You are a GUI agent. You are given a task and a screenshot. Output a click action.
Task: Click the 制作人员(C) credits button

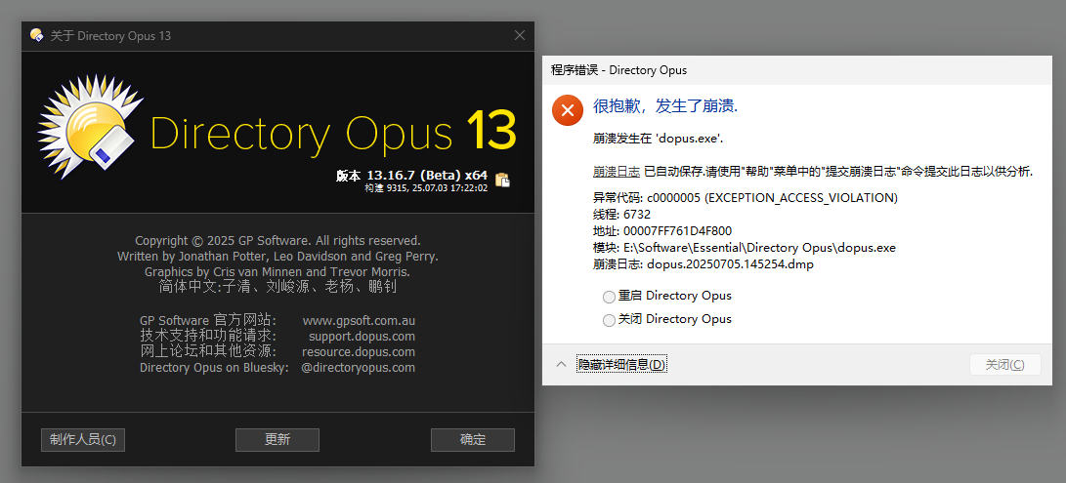[x=83, y=439]
